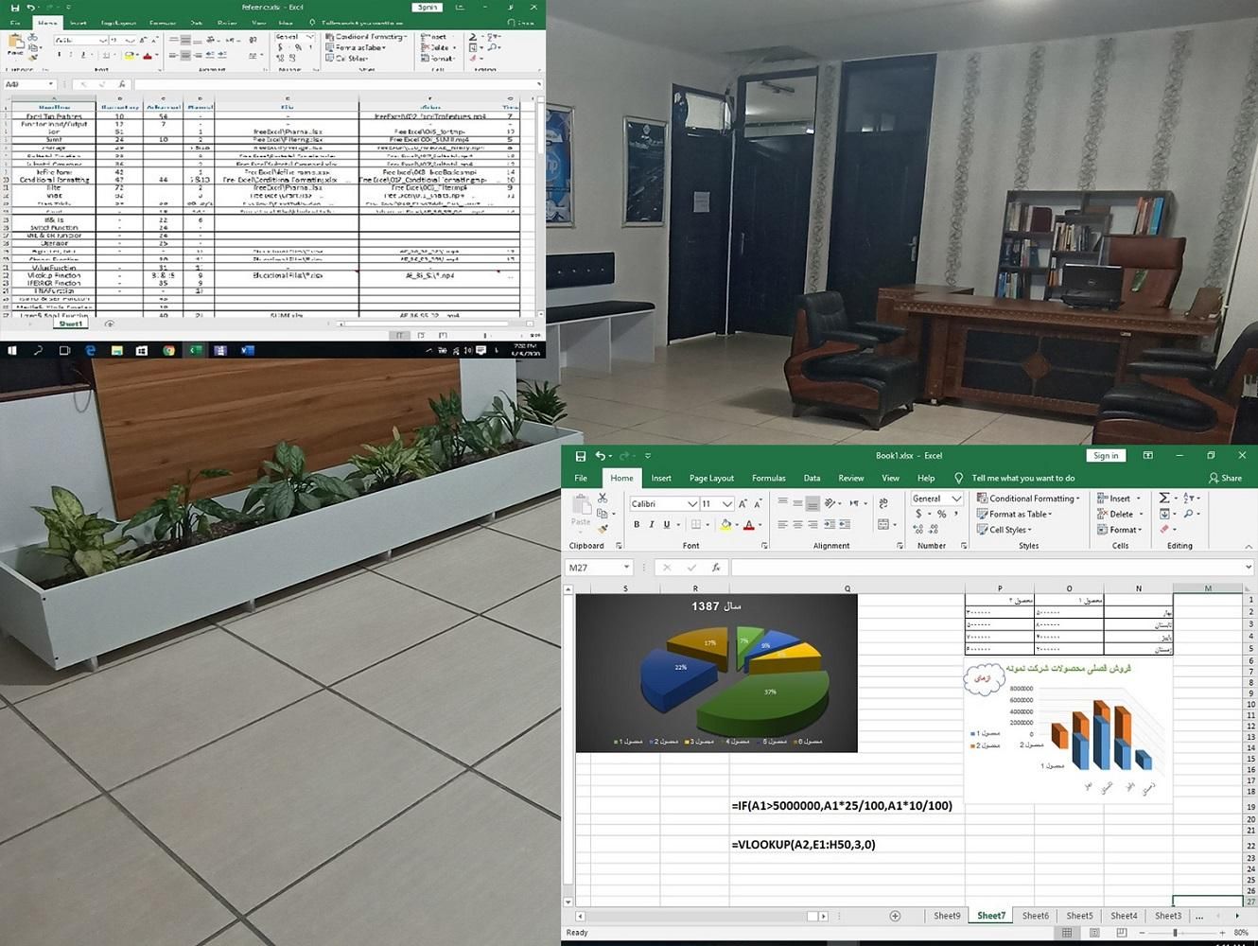Image resolution: width=1258 pixels, height=946 pixels.
Task: Switch to Insert tab in Book1.xlsx
Action: click(x=661, y=478)
